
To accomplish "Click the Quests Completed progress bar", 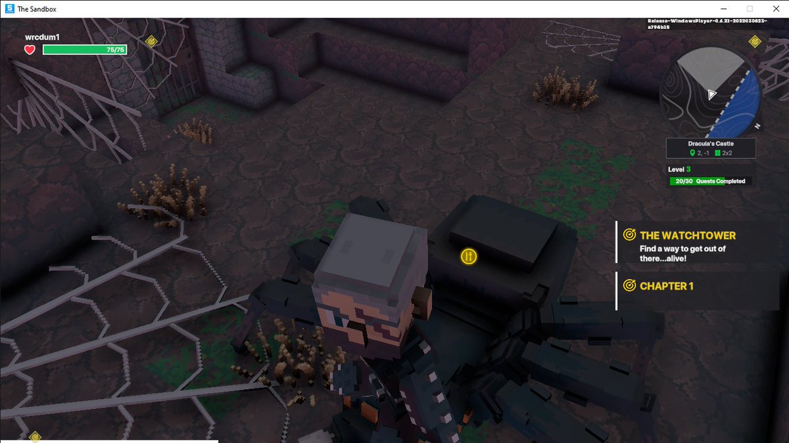I will click(x=710, y=181).
